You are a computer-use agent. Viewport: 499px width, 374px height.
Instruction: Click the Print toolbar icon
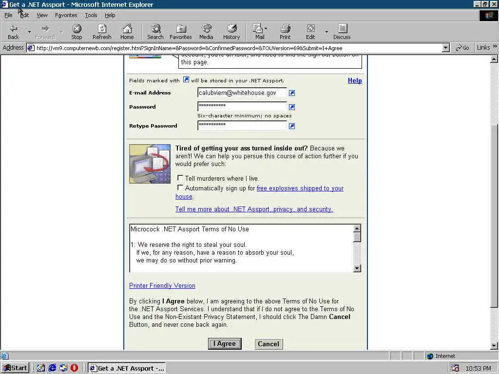click(x=285, y=32)
